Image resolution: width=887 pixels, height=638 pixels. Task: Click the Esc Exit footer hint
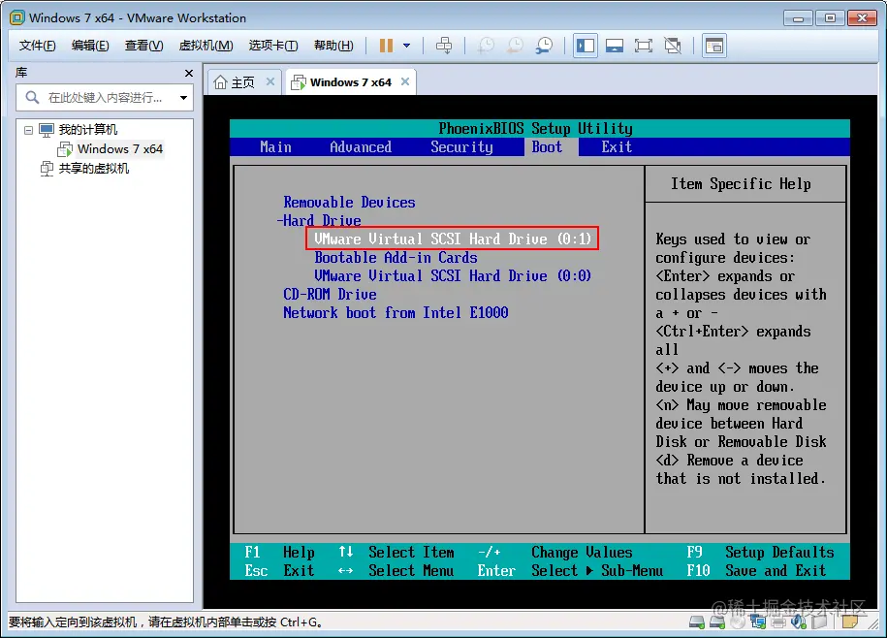(x=279, y=571)
